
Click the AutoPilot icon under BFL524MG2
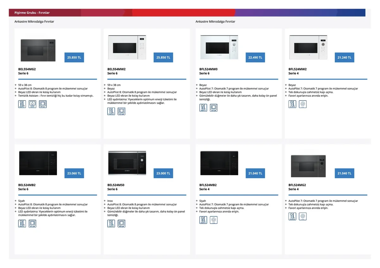292,216
